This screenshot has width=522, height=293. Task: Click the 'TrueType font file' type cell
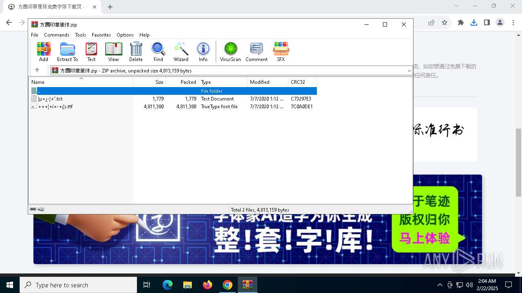point(219,107)
